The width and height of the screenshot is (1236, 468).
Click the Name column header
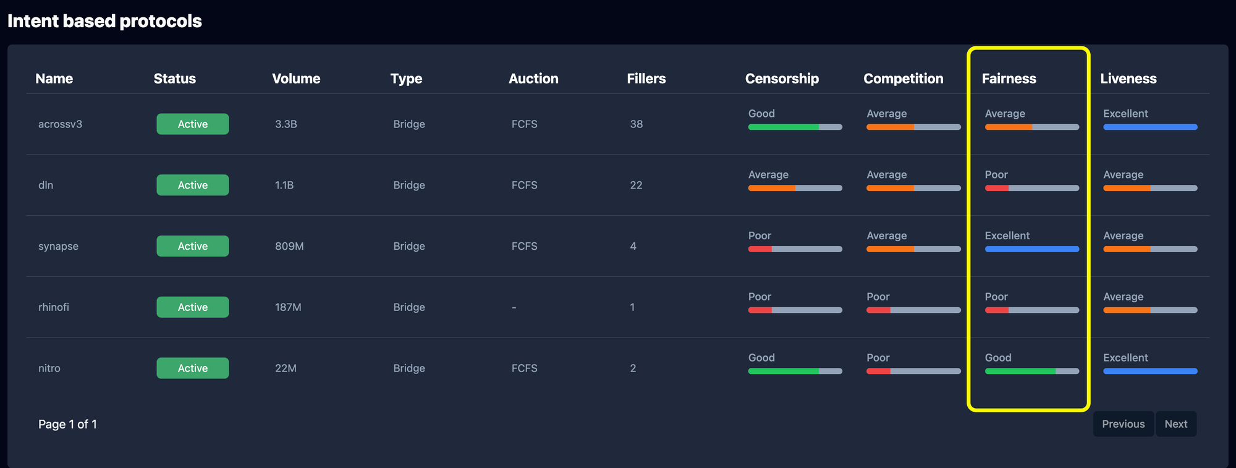54,79
